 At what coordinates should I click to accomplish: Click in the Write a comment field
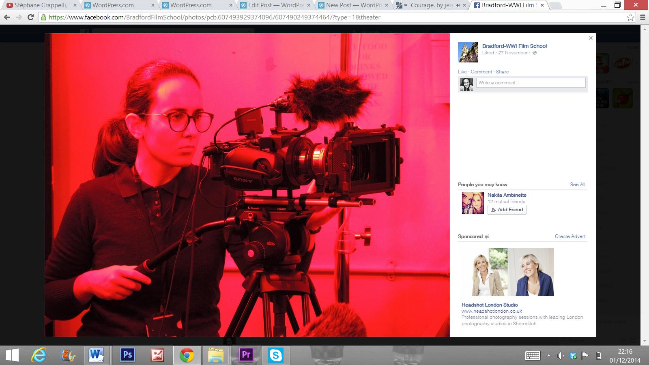pos(531,83)
